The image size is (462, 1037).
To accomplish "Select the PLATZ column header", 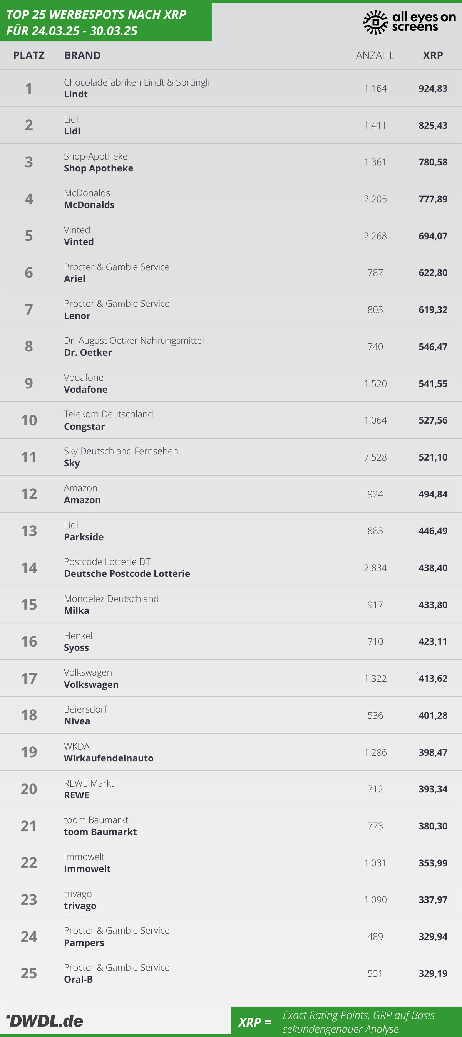I will click(x=29, y=55).
